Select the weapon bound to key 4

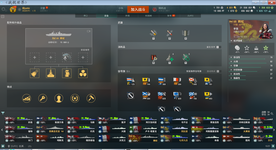(x=186, y=33)
